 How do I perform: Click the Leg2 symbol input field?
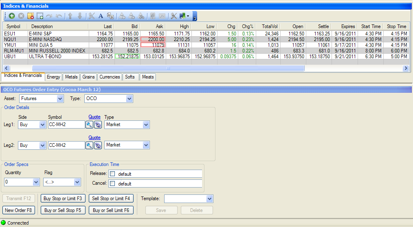click(x=66, y=145)
